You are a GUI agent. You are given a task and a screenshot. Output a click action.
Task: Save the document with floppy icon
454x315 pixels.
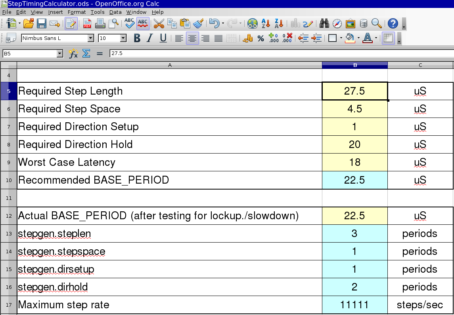[41, 23]
